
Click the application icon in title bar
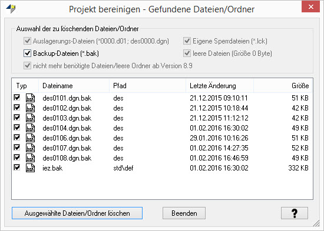click(x=11, y=9)
